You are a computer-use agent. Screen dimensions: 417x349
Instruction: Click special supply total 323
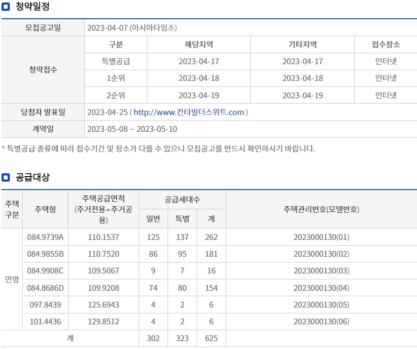tap(182, 338)
